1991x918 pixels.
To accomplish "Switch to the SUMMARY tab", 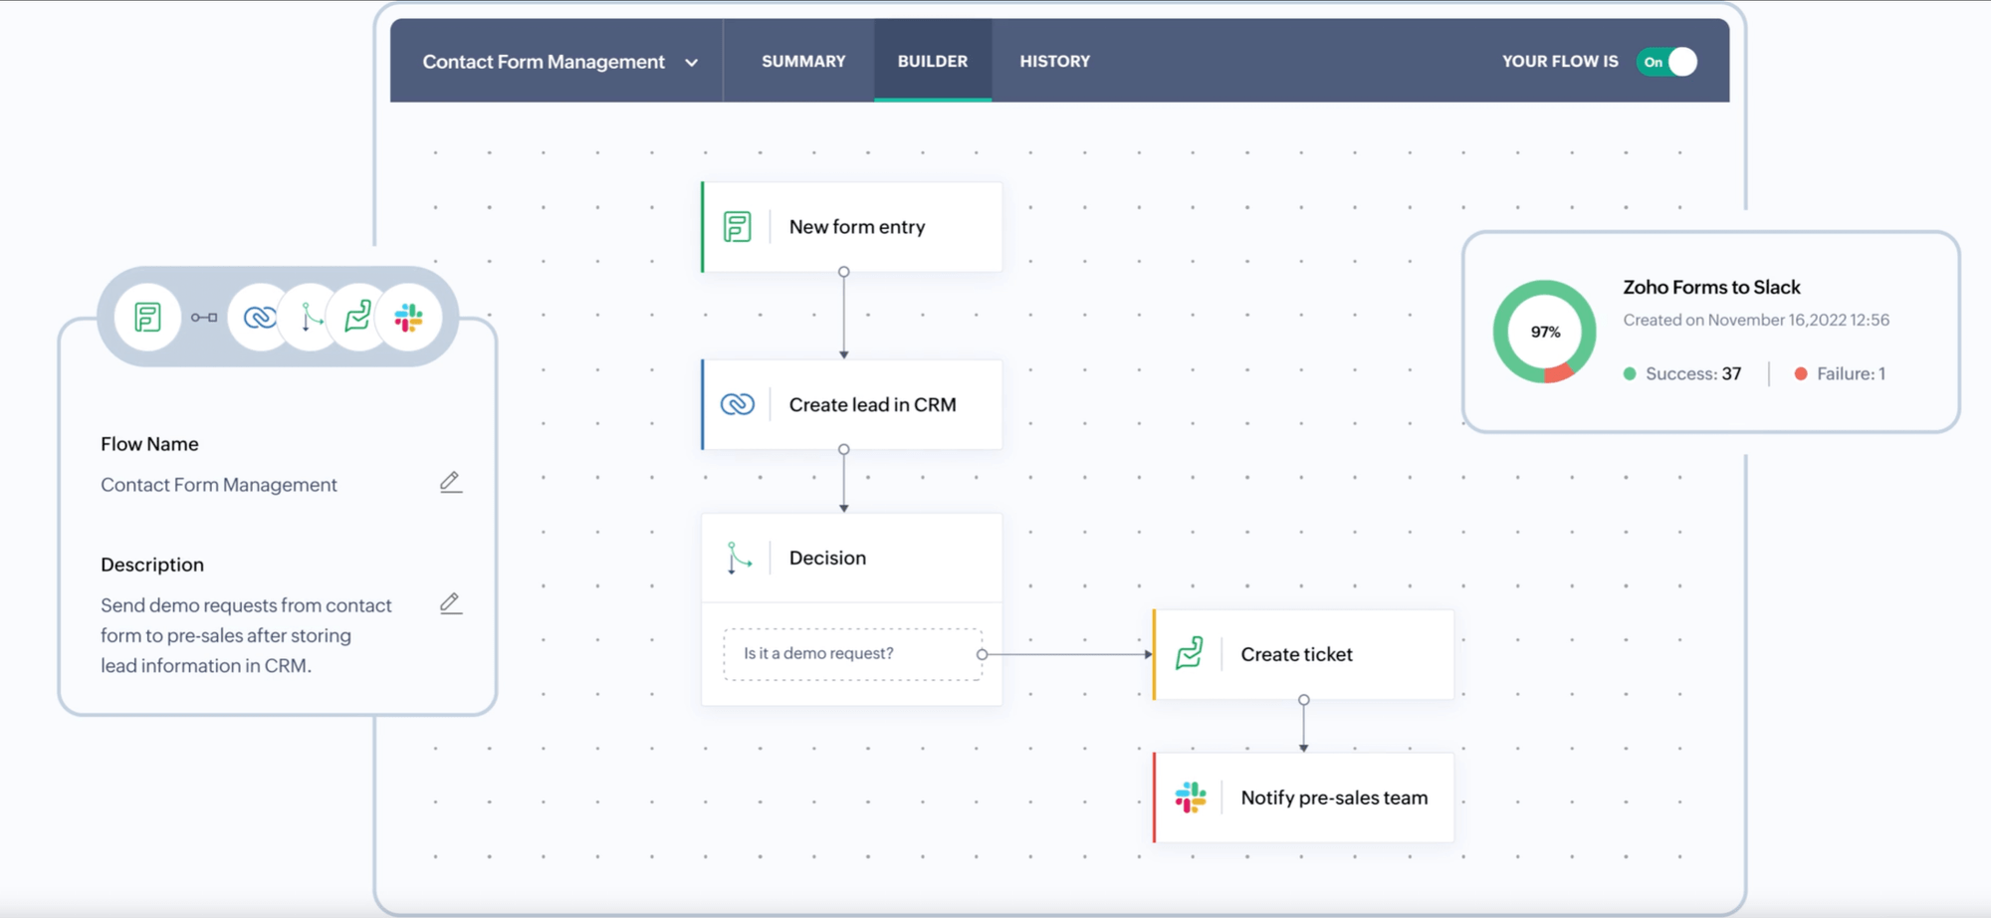I will pyautogui.click(x=803, y=61).
